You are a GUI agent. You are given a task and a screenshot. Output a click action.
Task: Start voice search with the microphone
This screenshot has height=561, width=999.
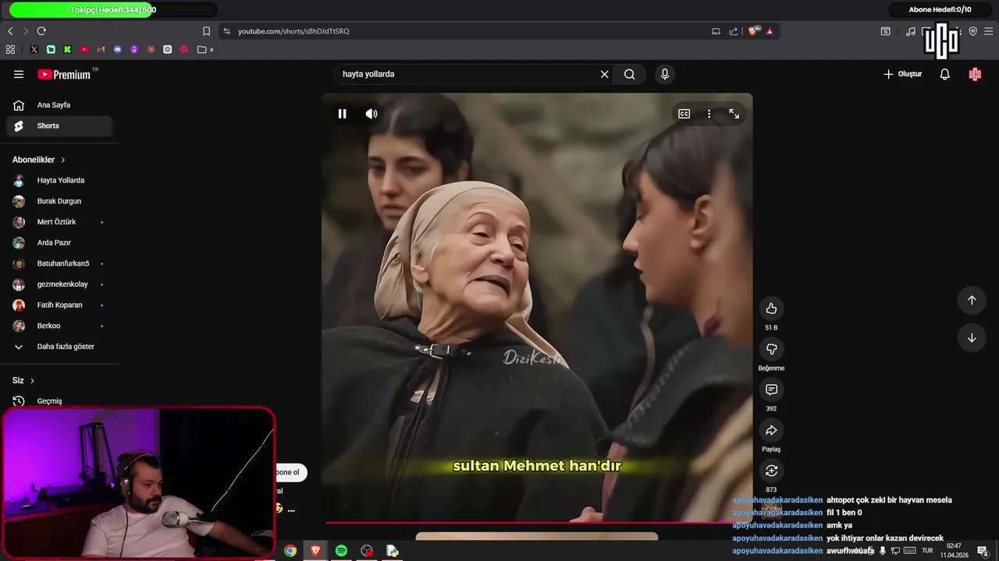[x=665, y=74]
